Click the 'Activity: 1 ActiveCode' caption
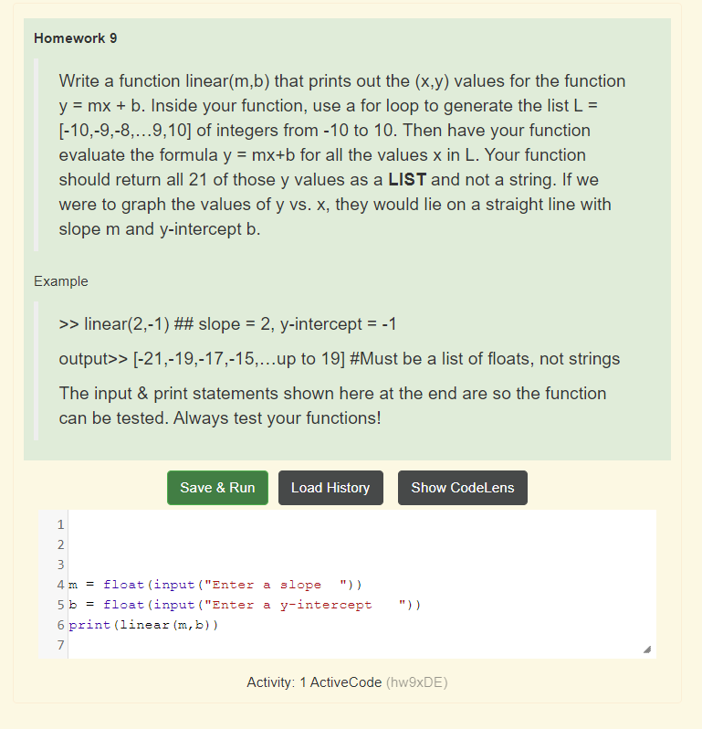This screenshot has width=702, height=729. (x=314, y=682)
